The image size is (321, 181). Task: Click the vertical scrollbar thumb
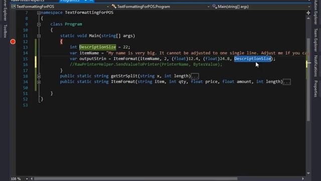click(308, 79)
